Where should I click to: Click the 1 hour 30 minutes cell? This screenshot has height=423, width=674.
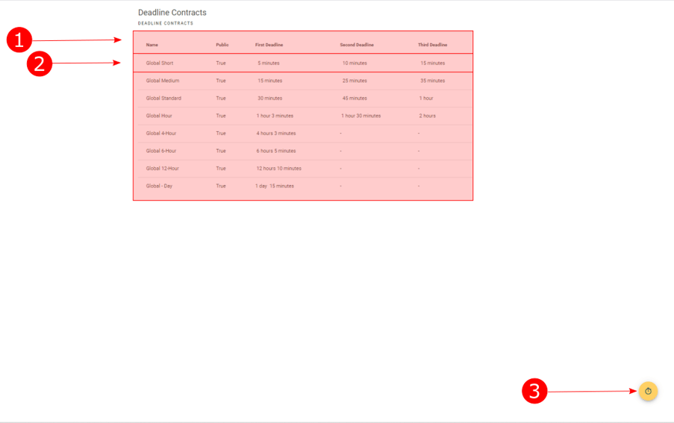361,116
